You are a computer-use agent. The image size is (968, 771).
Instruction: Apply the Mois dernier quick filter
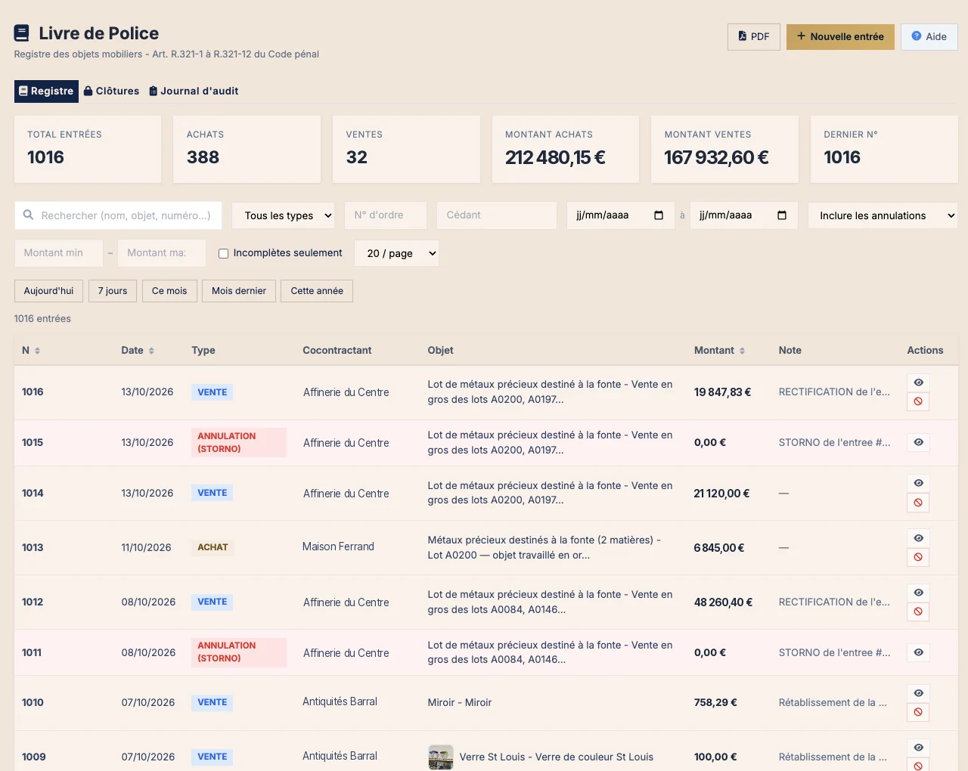coord(239,291)
